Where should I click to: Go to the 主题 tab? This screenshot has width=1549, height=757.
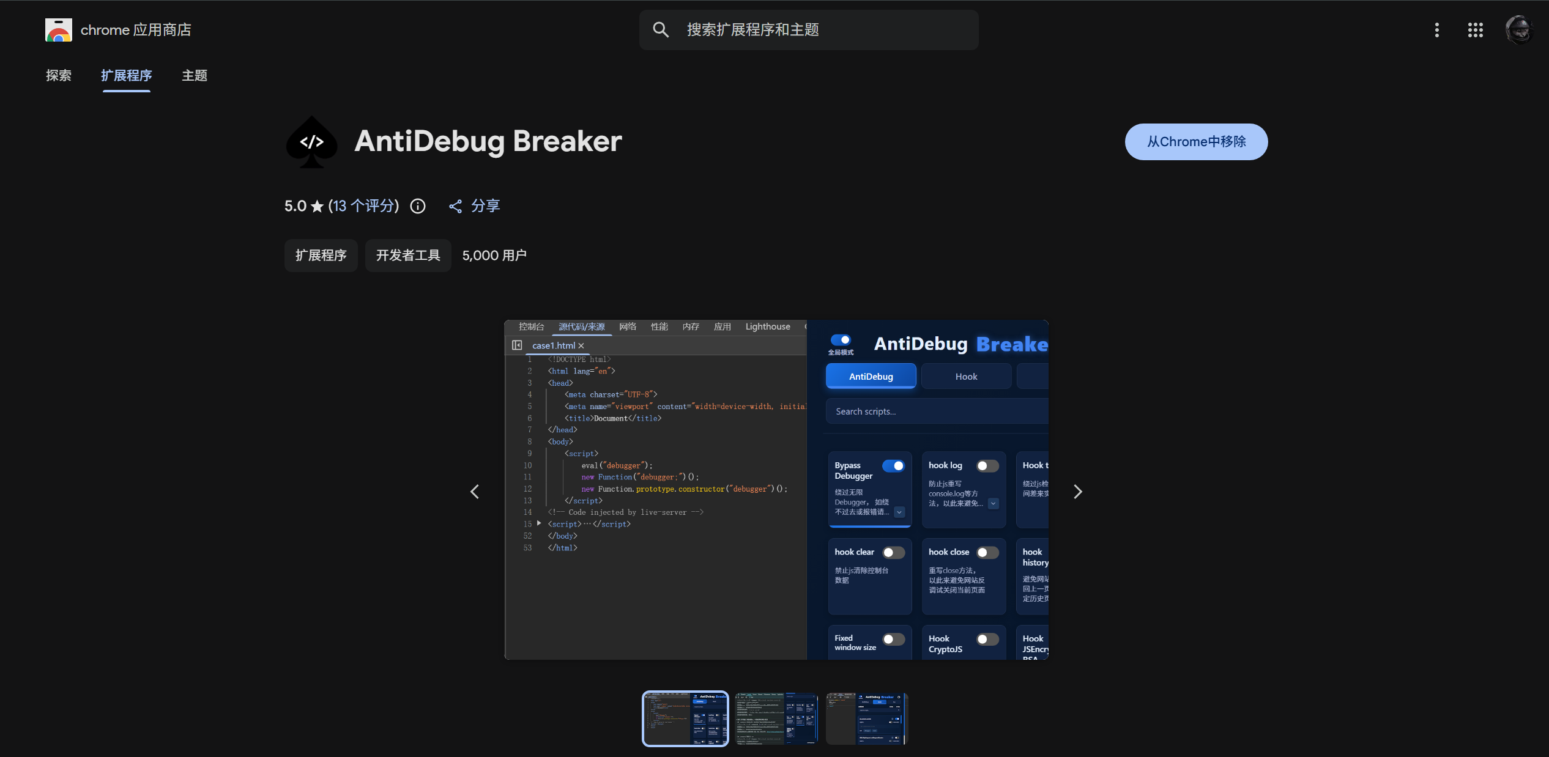coord(195,76)
